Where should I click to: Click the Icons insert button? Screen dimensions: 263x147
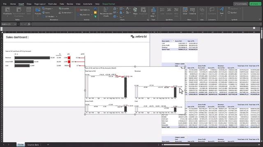coord(46,13)
